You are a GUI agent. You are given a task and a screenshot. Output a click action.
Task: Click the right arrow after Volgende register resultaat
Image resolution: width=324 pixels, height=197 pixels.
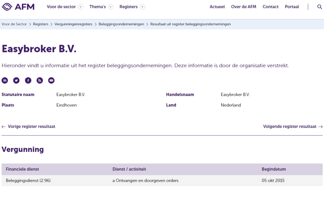point(321,127)
